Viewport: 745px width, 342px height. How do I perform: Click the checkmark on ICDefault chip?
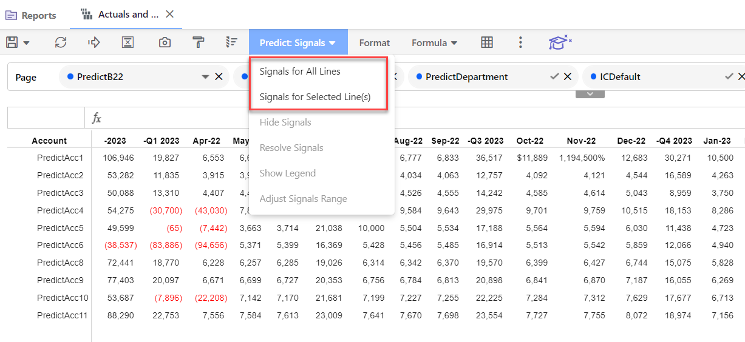coord(729,76)
